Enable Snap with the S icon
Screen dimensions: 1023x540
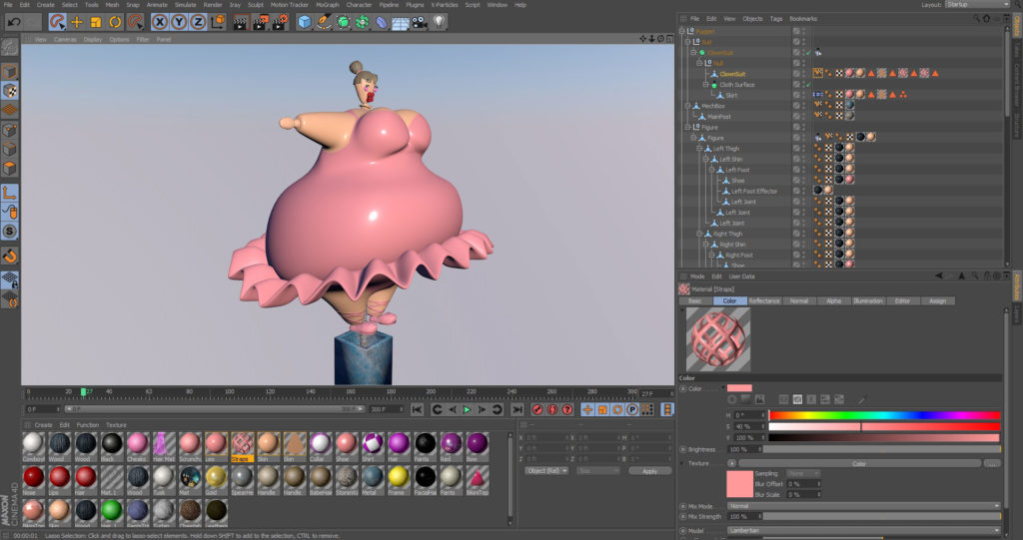(10, 232)
